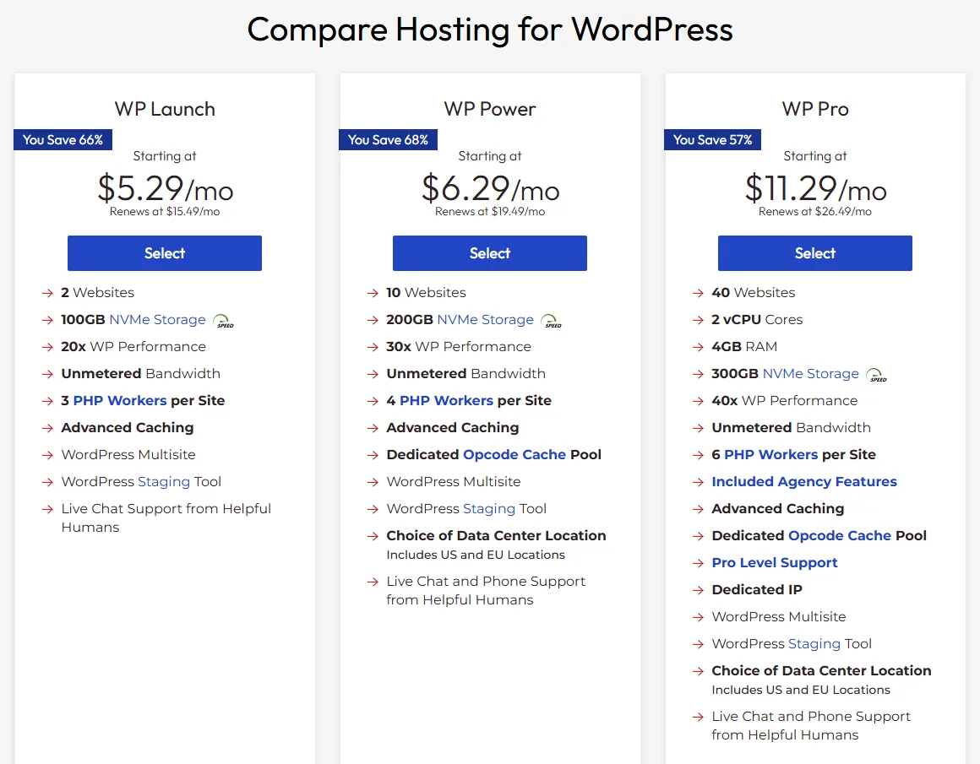
Task: Click arrow icon beside Dedicated IP
Action: click(698, 590)
